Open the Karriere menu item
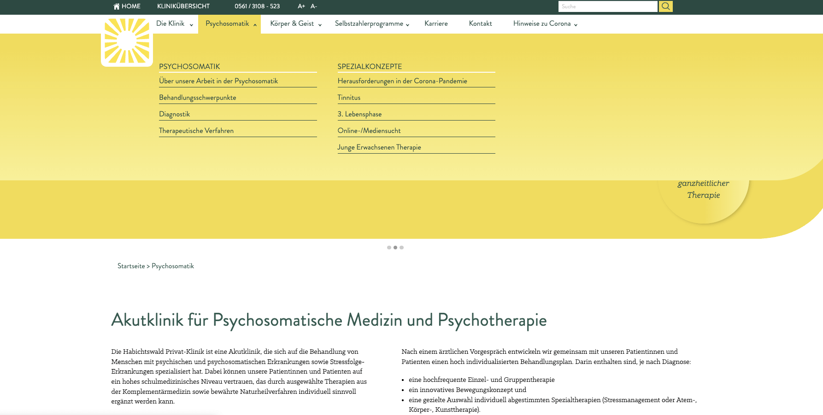 [x=436, y=24]
